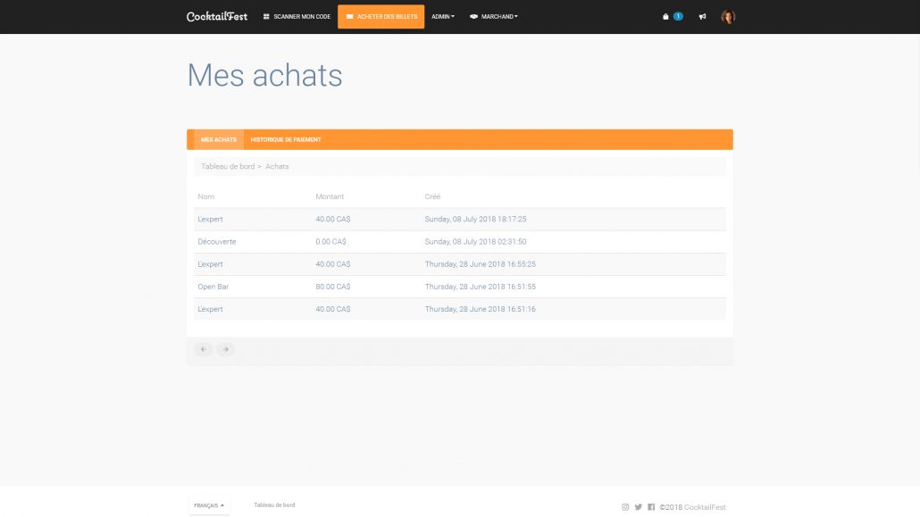The image size is (920, 517).
Task: Select the Open Bar purchase name
Action: (x=213, y=287)
